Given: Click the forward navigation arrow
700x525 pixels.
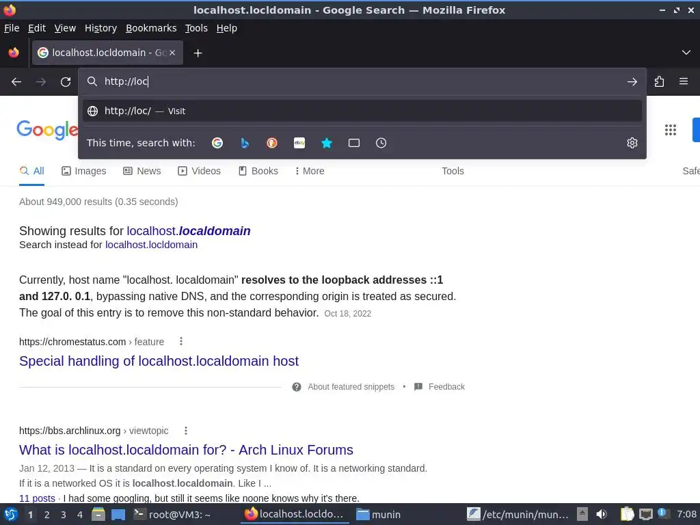Looking at the screenshot, I should tap(40, 82).
